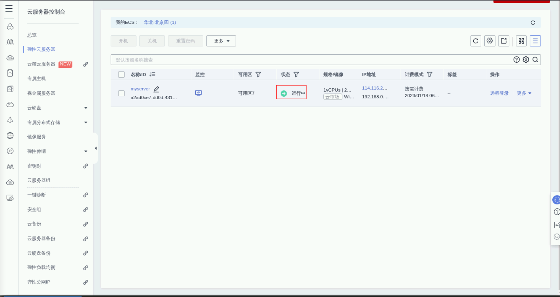Click the gear icon inside the search bar
This screenshot has width=560, height=297.
[526, 60]
